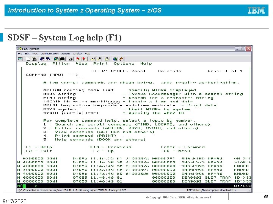273x204 pixels.
Task: Select green Help in SDSF action bar
Action: click(x=146, y=63)
